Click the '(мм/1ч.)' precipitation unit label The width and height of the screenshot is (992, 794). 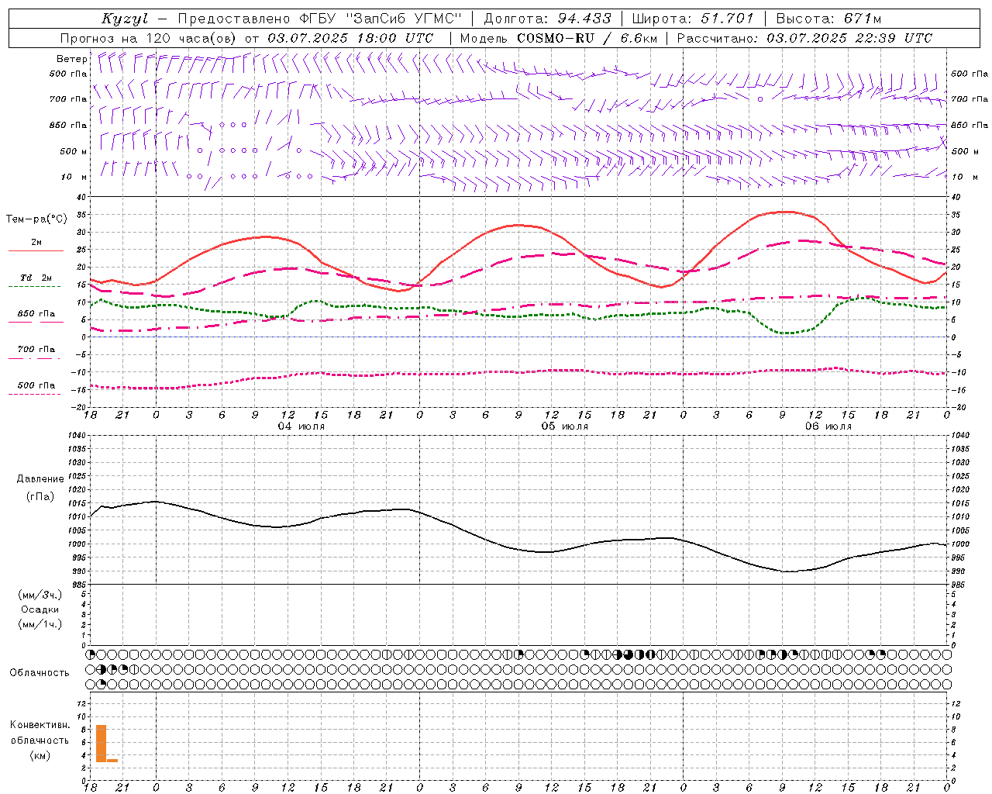(40, 624)
